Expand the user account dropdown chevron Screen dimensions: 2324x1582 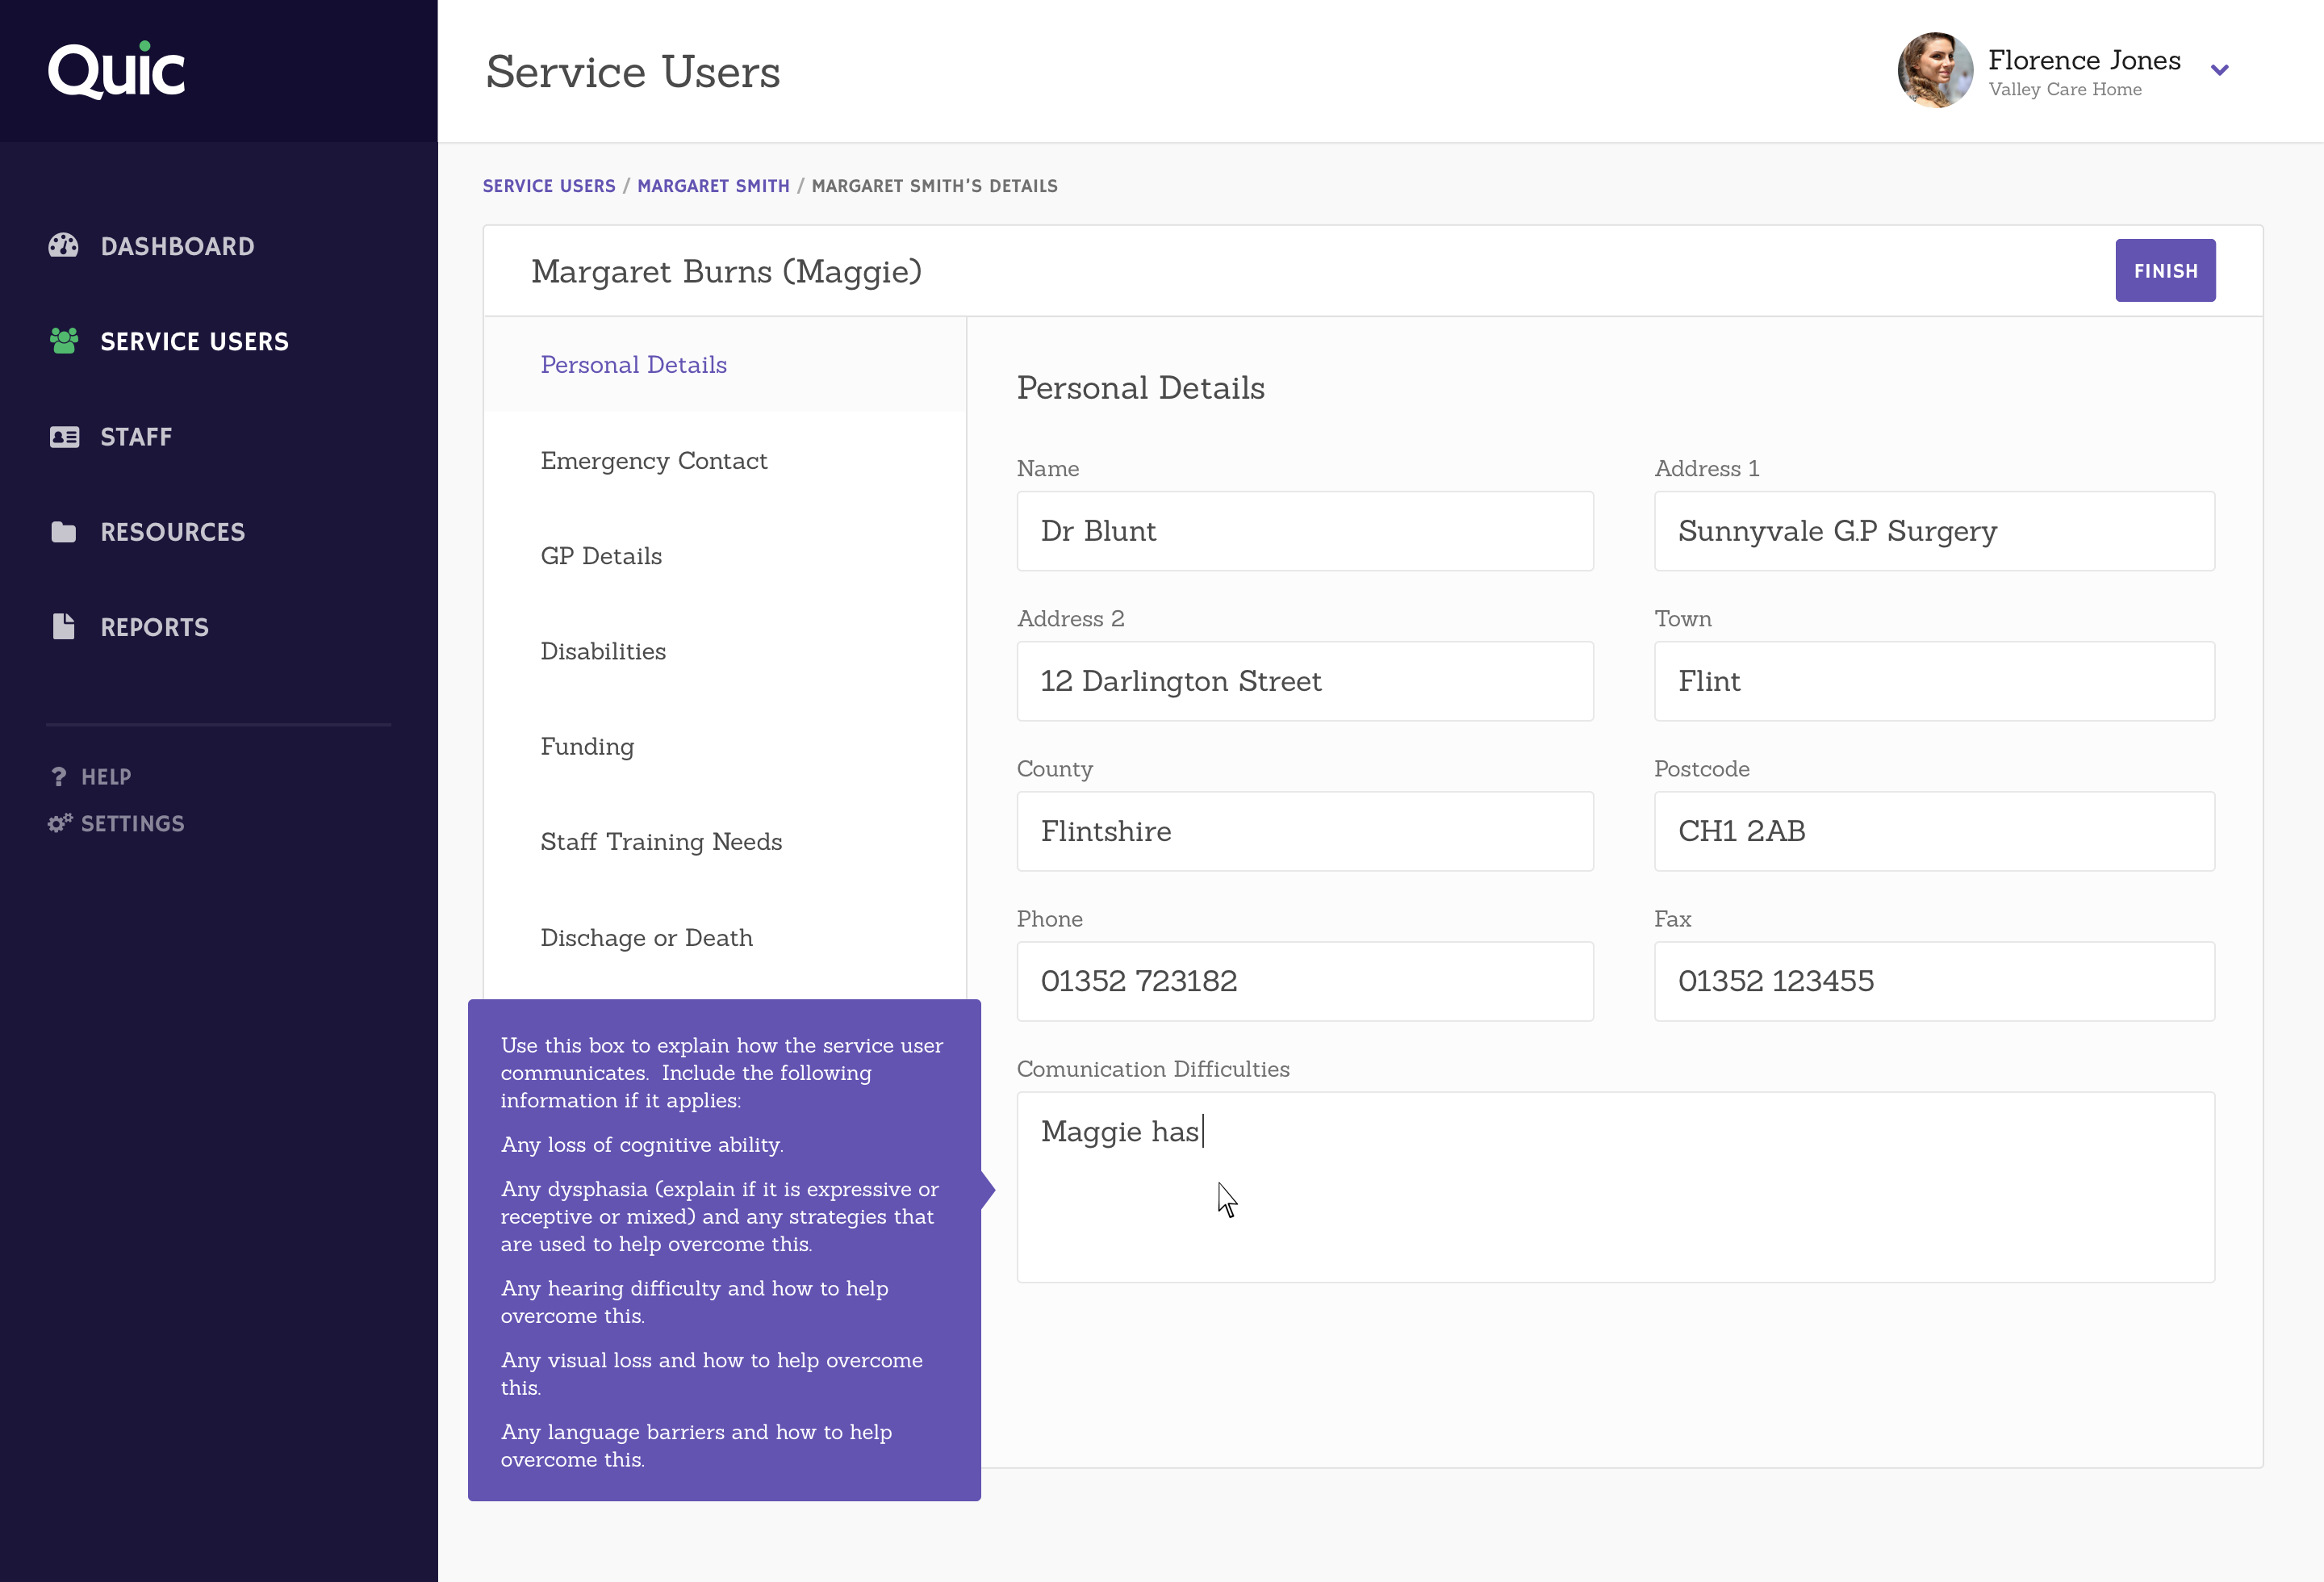[2219, 70]
